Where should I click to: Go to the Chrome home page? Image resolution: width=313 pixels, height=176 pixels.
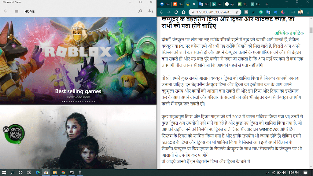point(183,12)
